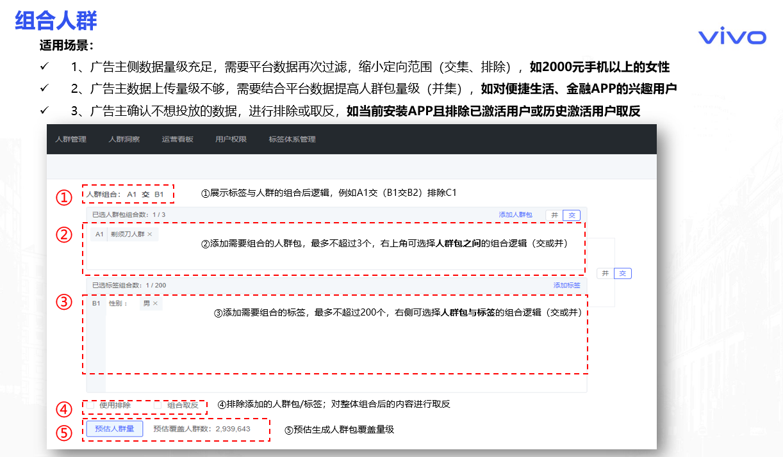Viewport: 783px width, 457px height.
Task: Click the red circled number 3 marker
Action: click(x=63, y=303)
